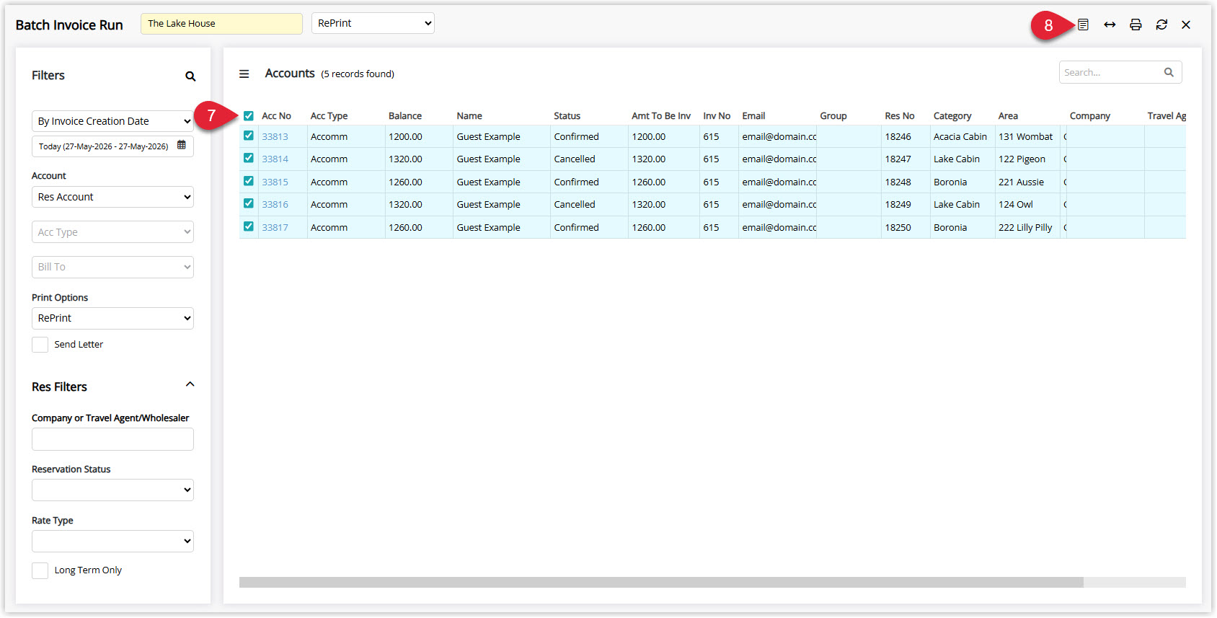Sort by Acc No column header
Viewport: 1217px width, 618px height.
[x=276, y=115]
